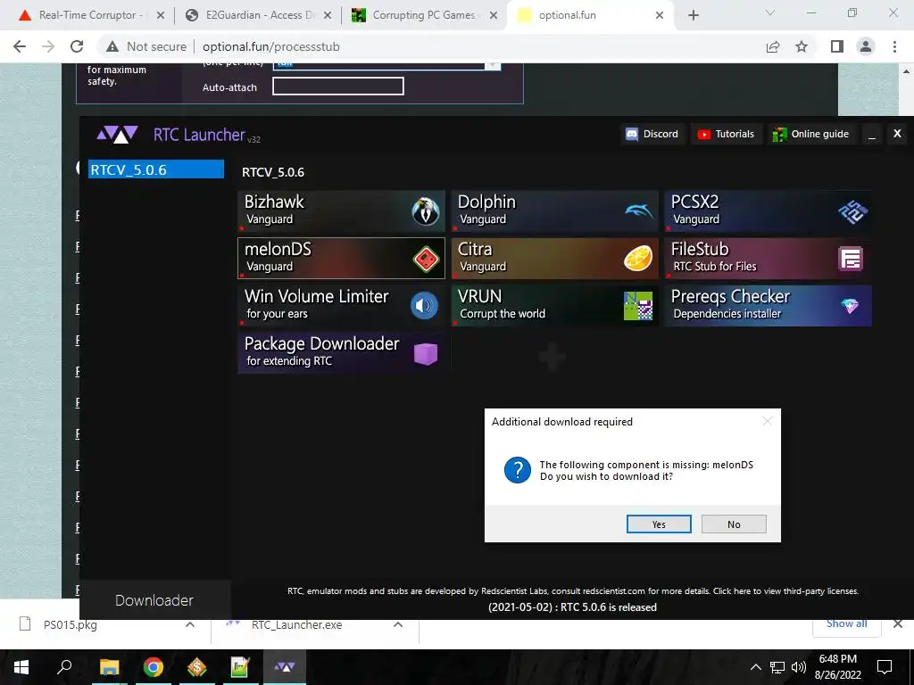
Task: Show all downloads
Action: click(x=846, y=623)
